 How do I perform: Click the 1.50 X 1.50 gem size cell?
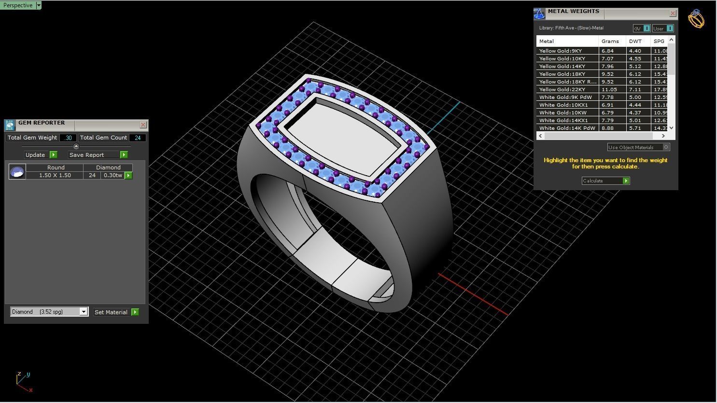coord(55,175)
